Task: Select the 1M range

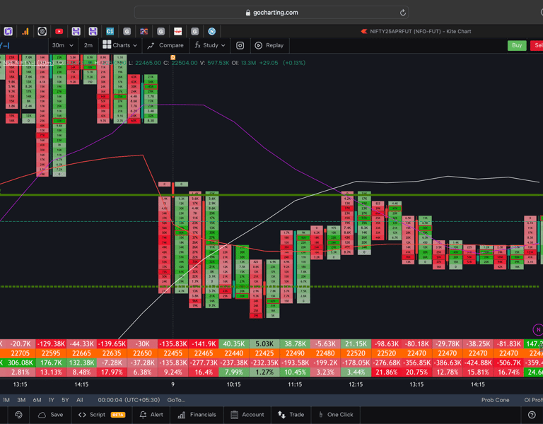Action: point(6,400)
